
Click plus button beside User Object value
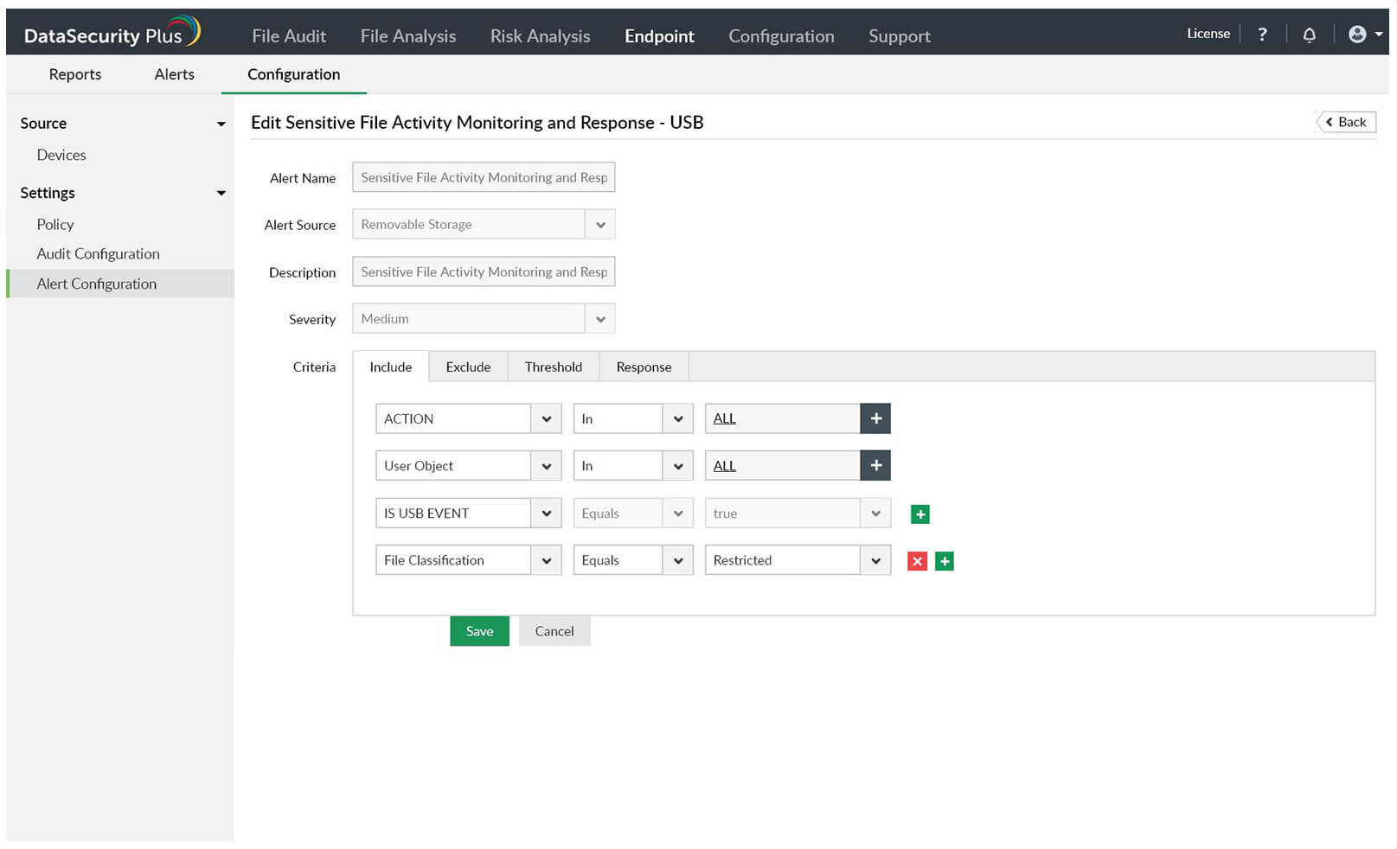click(875, 465)
